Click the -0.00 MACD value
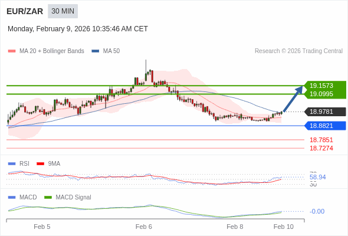 317,211
